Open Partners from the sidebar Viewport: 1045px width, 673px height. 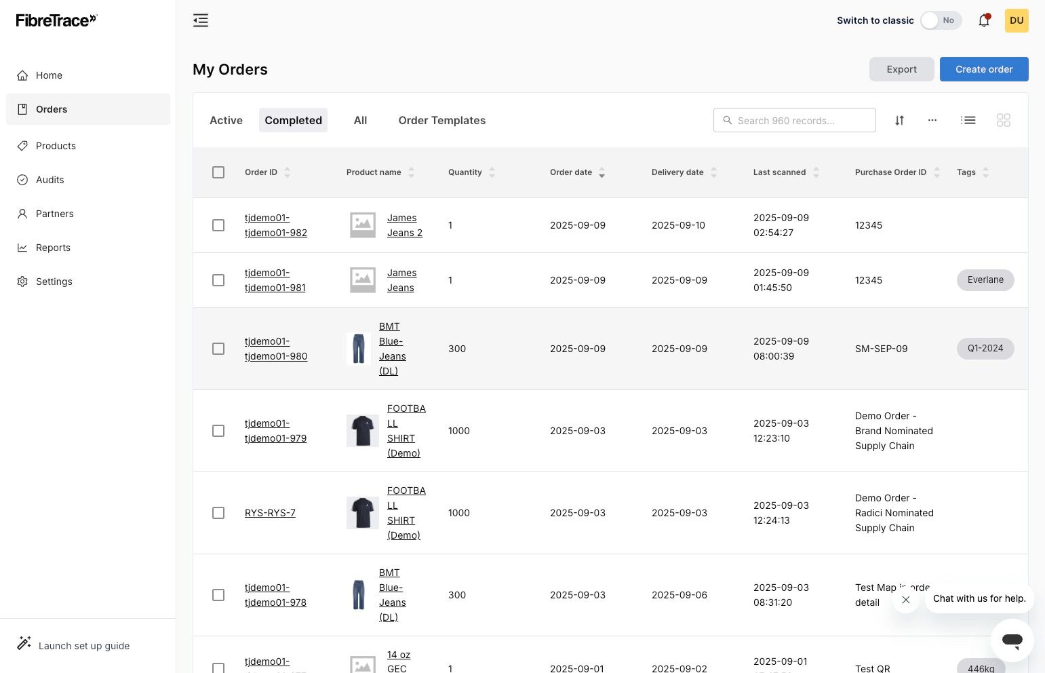point(88,214)
